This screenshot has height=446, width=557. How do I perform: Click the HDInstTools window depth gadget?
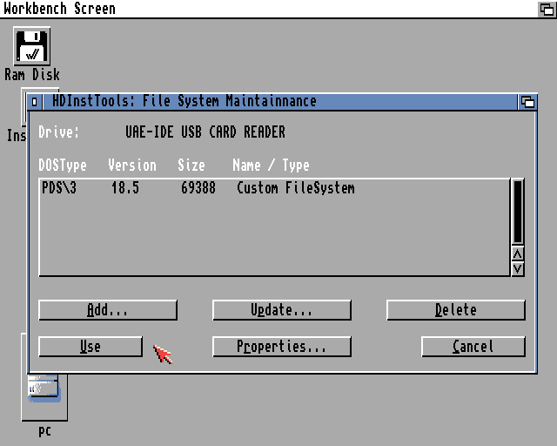click(527, 102)
